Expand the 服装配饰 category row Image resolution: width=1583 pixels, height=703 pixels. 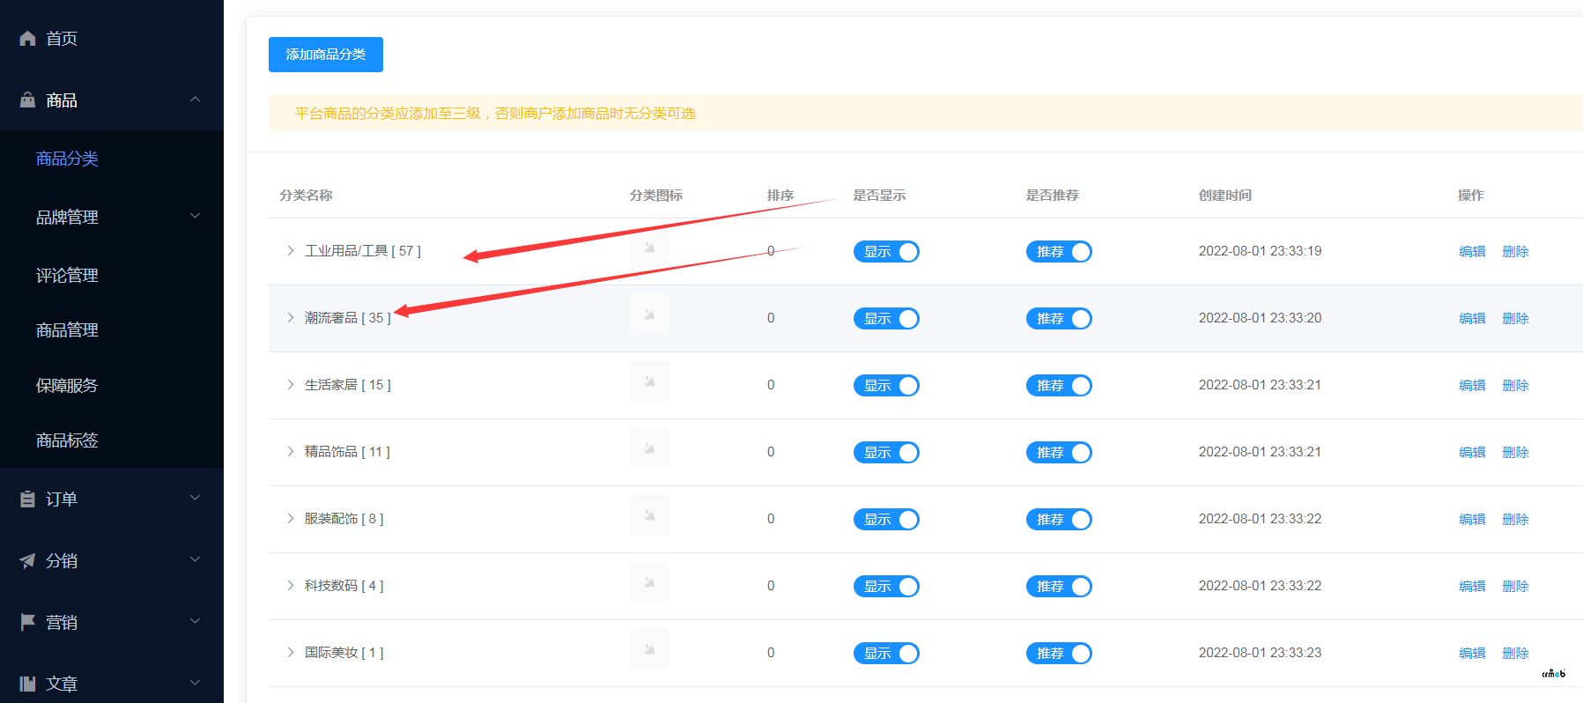290,519
